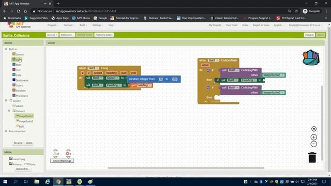The height and width of the screenshot is (186, 331).
Task: Open the Connect menu
Action: [69, 25]
